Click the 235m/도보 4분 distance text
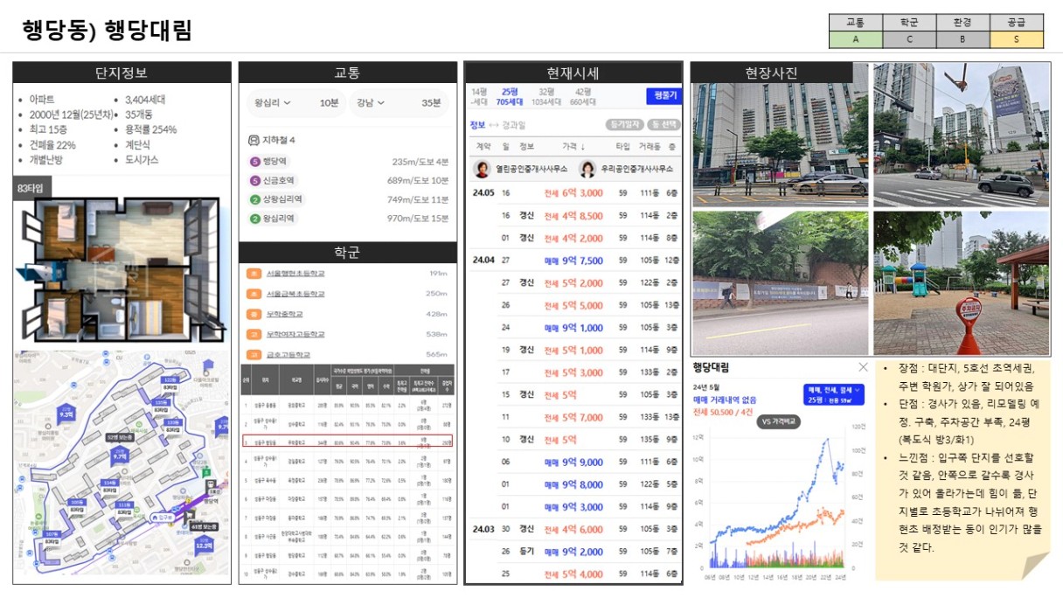Viewport: 1063px width, 598px height. 420,162
